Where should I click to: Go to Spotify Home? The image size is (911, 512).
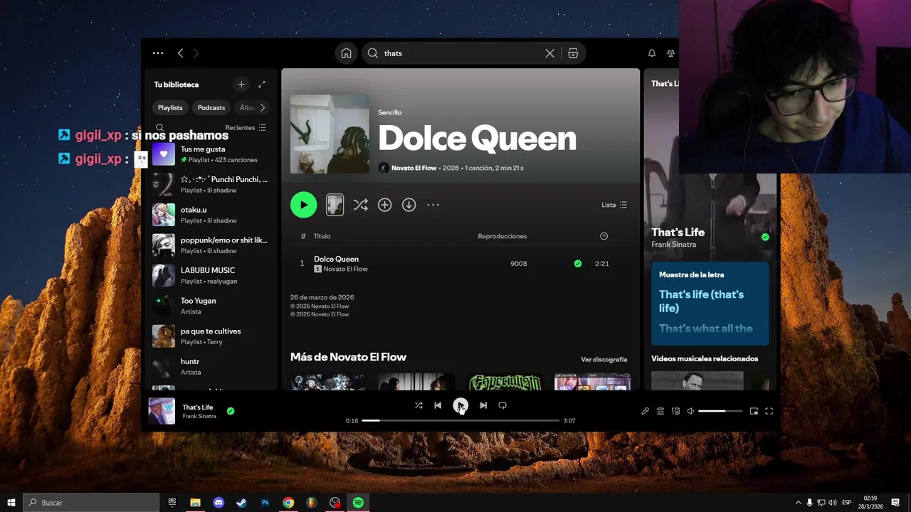[x=346, y=53]
